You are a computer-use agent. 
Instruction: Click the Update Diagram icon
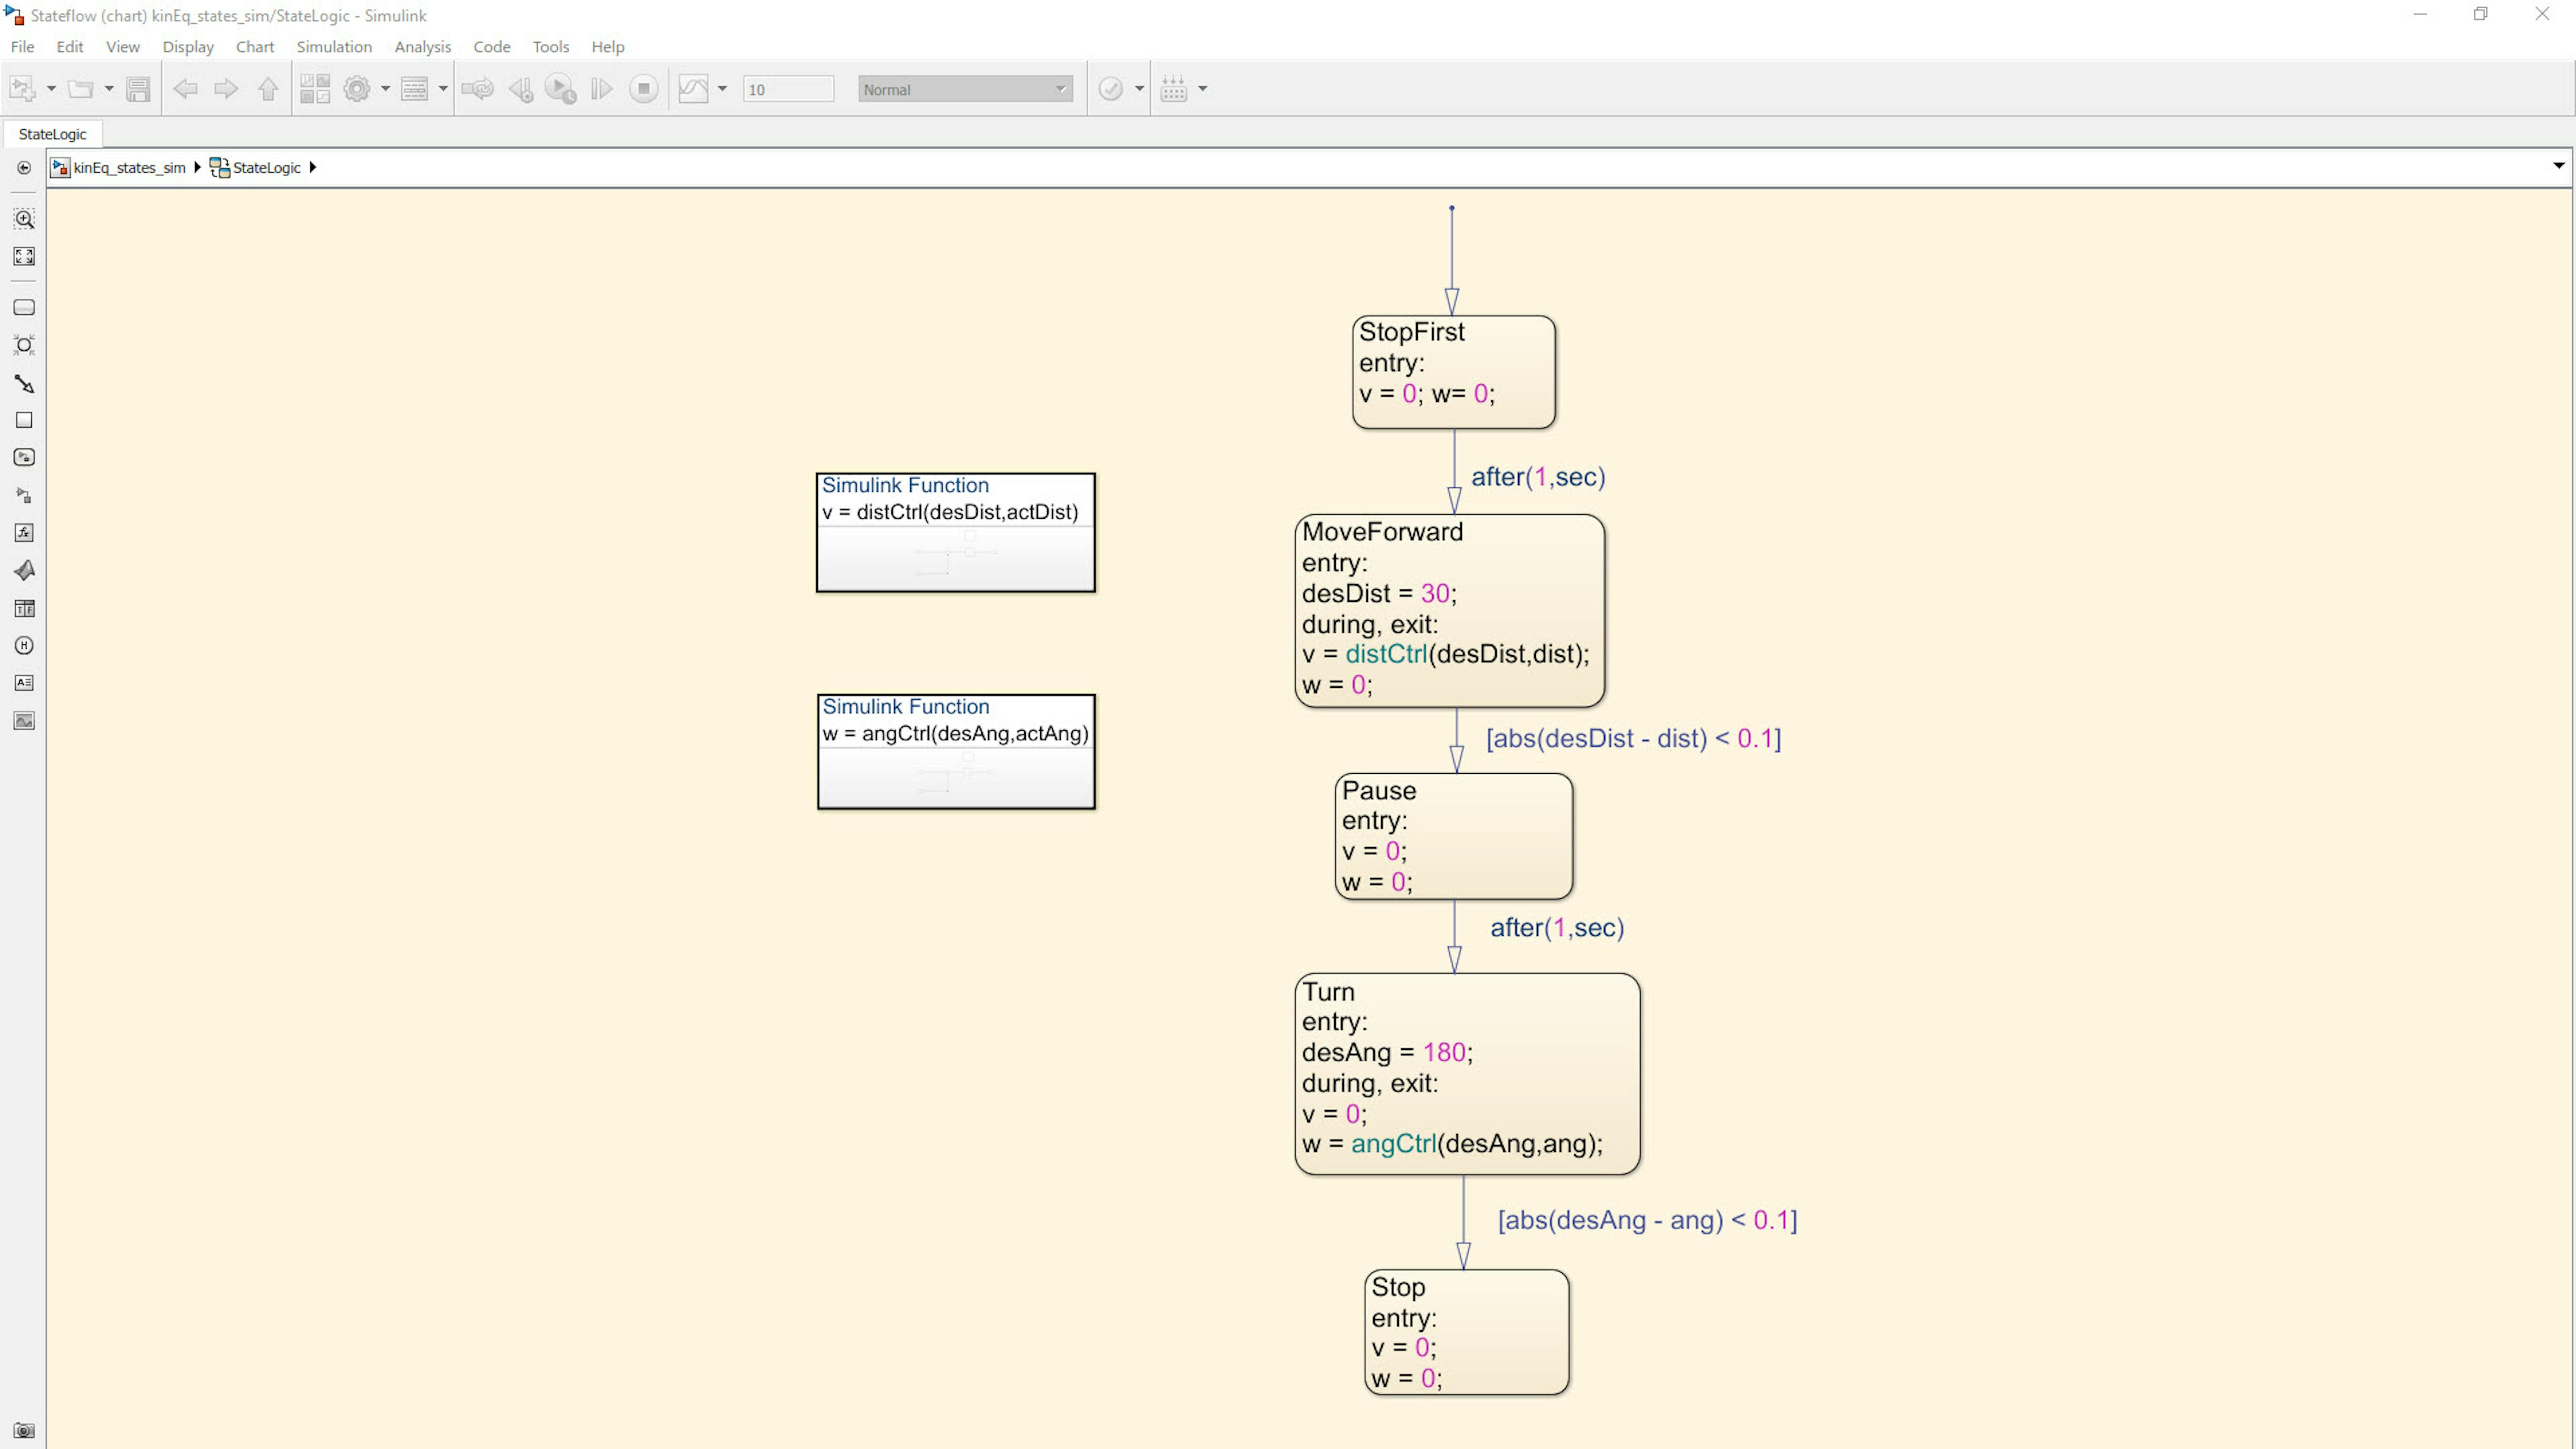point(478,89)
